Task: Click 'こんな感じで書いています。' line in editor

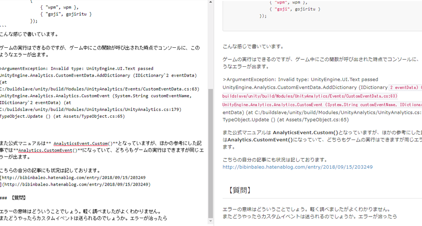Action: click(29, 34)
